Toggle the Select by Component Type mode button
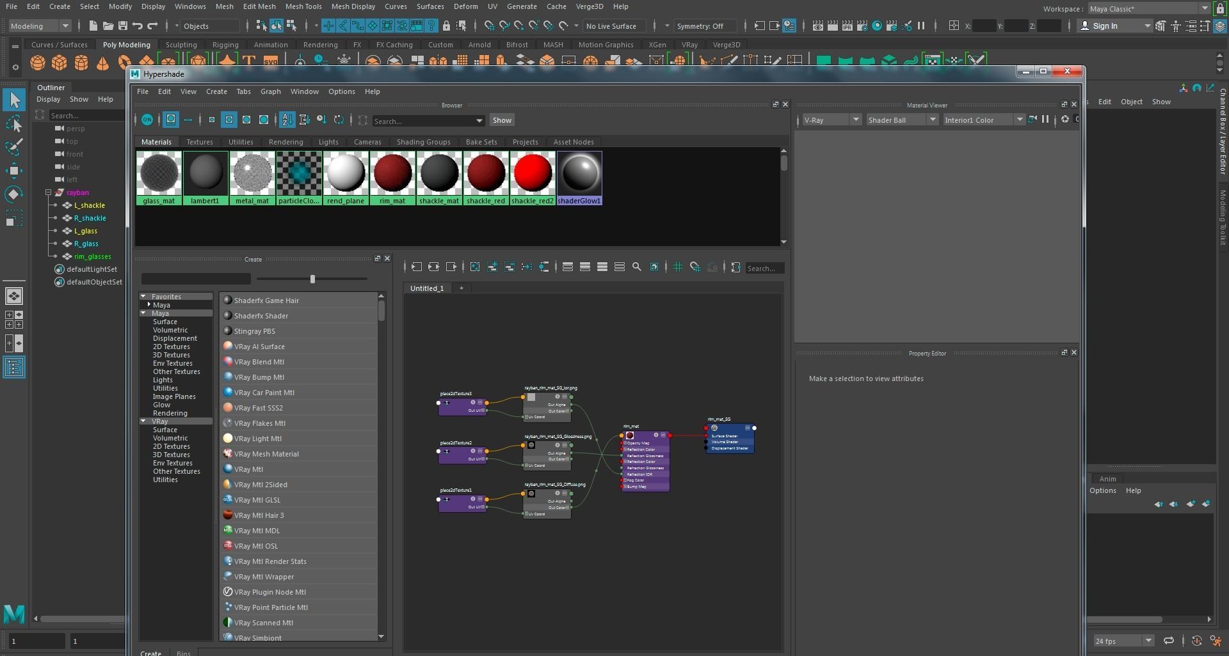 click(x=291, y=26)
